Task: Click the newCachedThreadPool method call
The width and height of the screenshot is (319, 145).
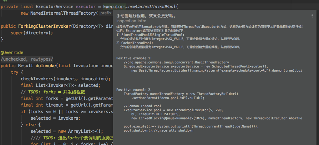Action: tap(152, 7)
